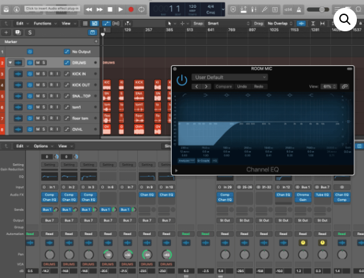This screenshot has height=278, width=364.
Task: Mute the DRUMS track
Action: pos(38,63)
